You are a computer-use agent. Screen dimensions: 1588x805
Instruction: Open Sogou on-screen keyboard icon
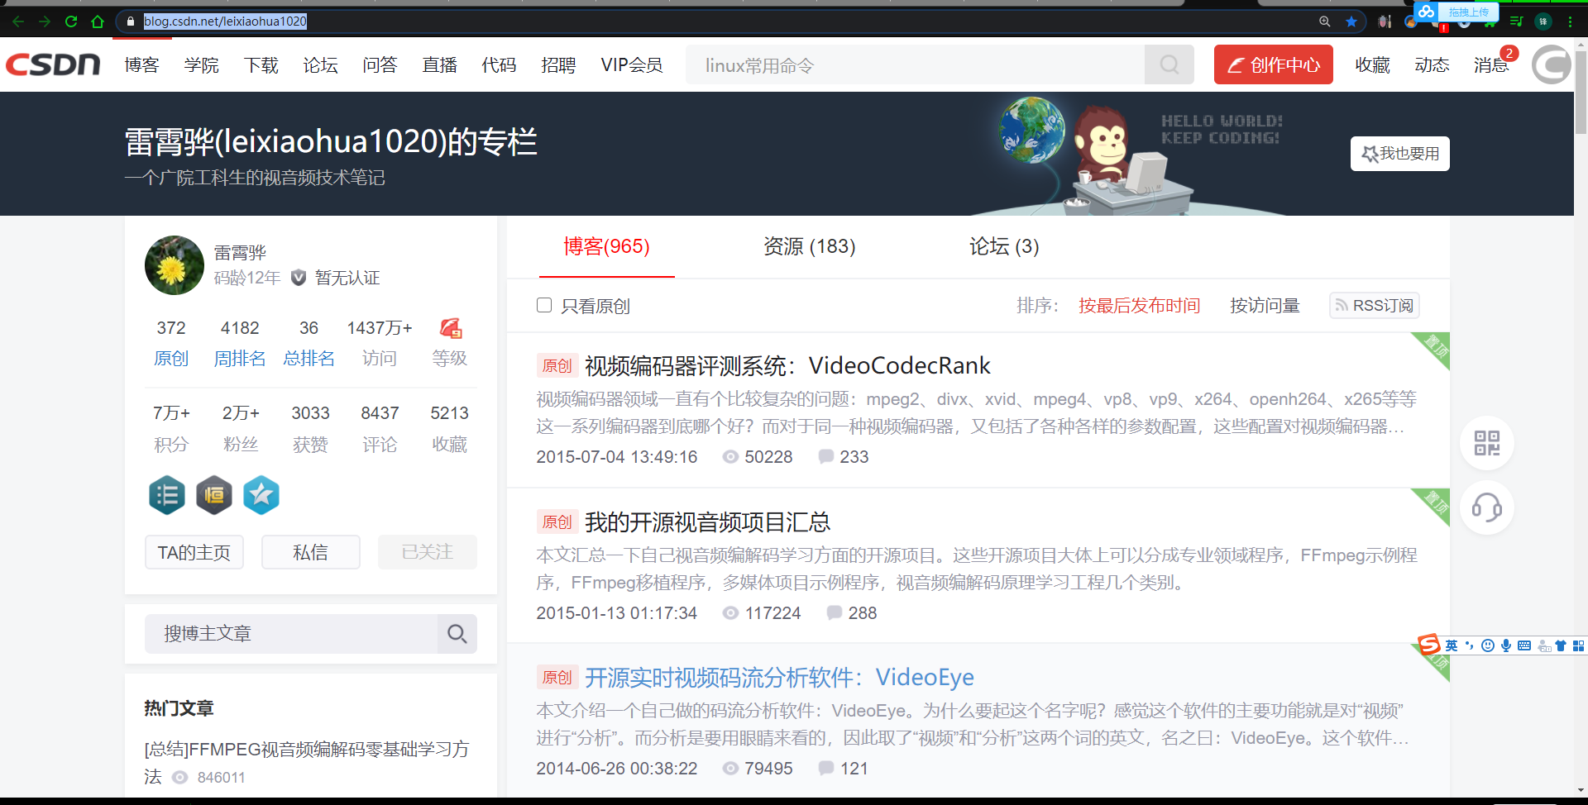(1524, 645)
